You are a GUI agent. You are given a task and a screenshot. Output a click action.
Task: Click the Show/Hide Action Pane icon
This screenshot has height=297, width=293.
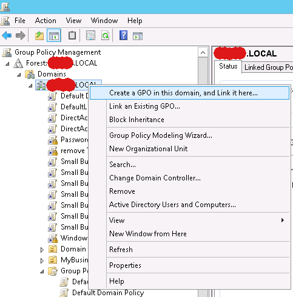[x=138, y=36]
